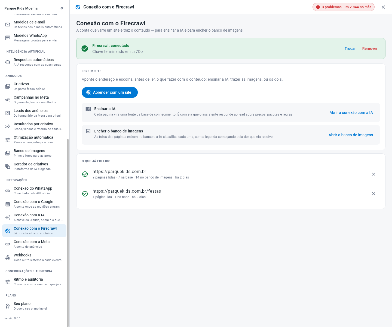Remove the https://parquekids.com.br read entry
This screenshot has width=392, height=327.
pos(373,174)
